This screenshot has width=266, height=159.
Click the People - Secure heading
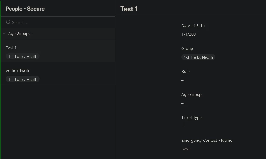[25, 9]
